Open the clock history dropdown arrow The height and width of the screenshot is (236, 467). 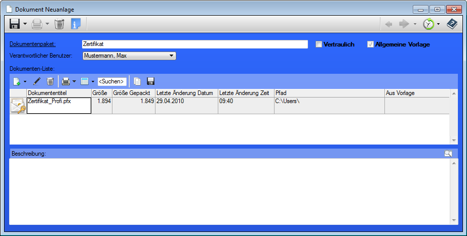(x=438, y=24)
